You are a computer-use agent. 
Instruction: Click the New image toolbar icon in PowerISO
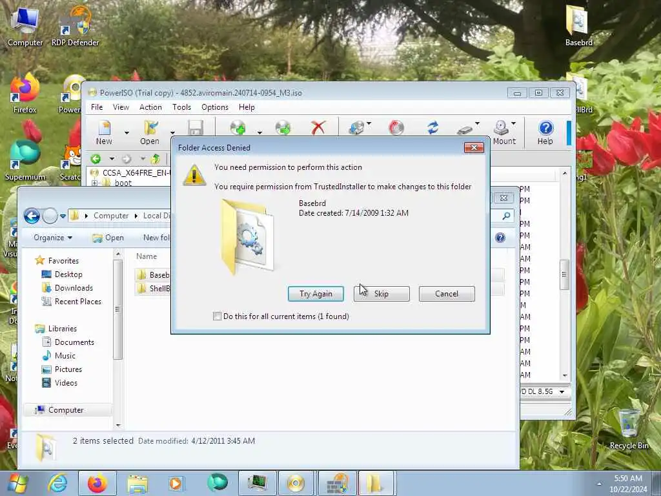104,128
